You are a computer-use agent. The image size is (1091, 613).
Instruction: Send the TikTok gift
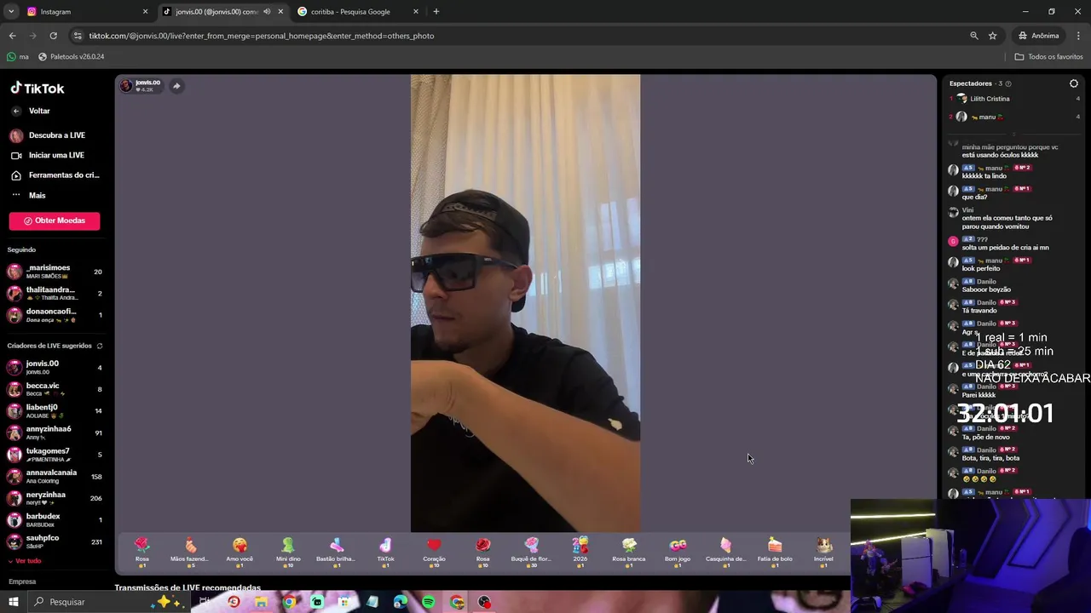coord(385,552)
